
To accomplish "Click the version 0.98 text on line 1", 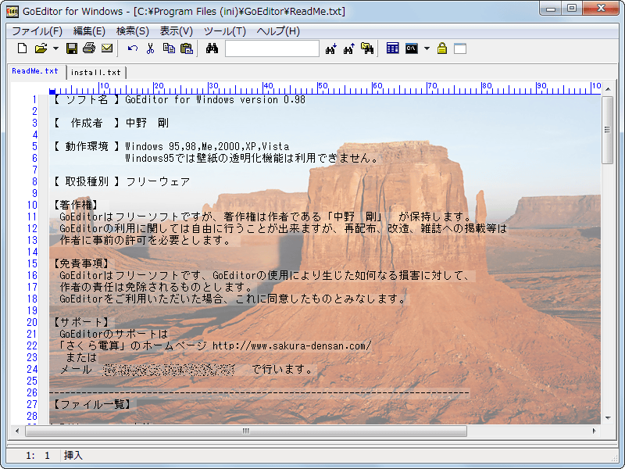I will click(x=273, y=100).
